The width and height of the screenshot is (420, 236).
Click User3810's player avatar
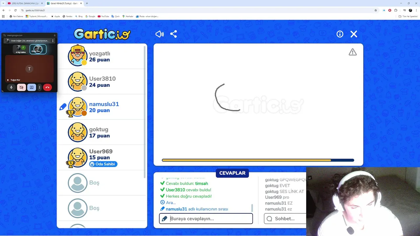[x=78, y=81]
